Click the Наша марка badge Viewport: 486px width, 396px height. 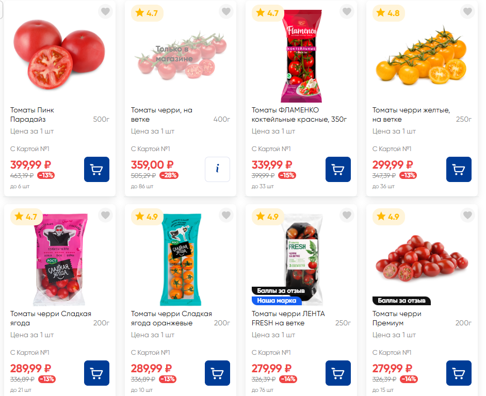277,300
